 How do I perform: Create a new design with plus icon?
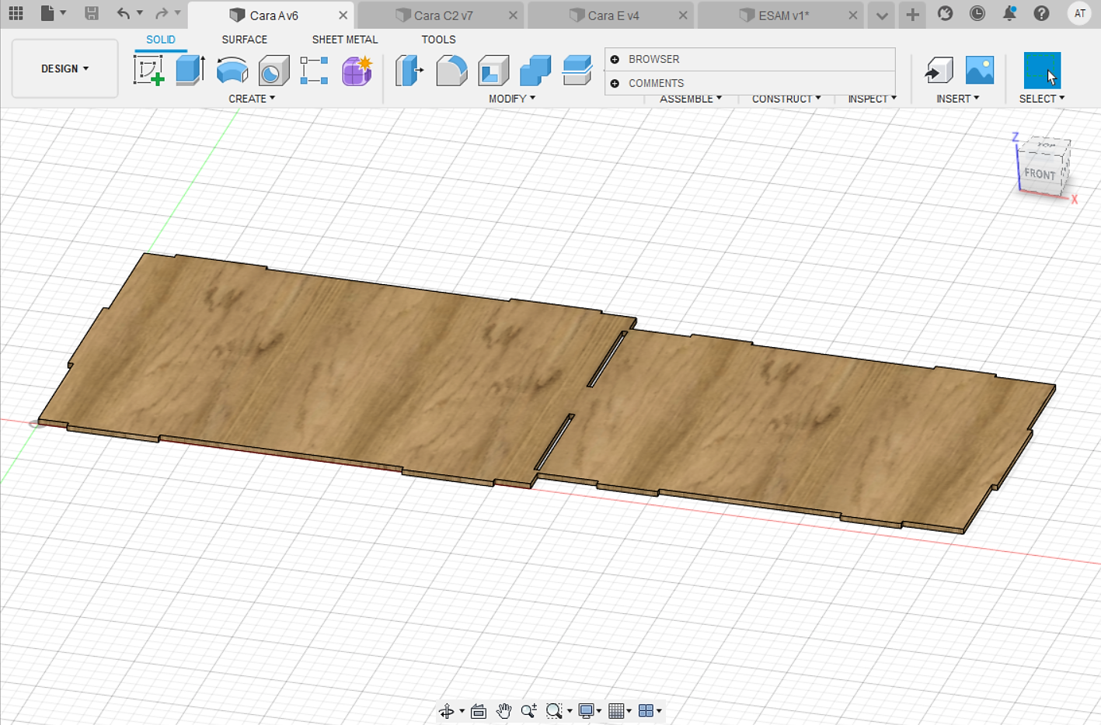912,15
